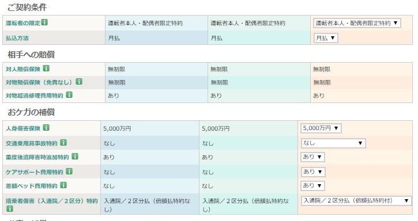Open info icon under 搭乗者傷害特約 label
Viewport: 418px width, 221px height.
click(x=10, y=208)
